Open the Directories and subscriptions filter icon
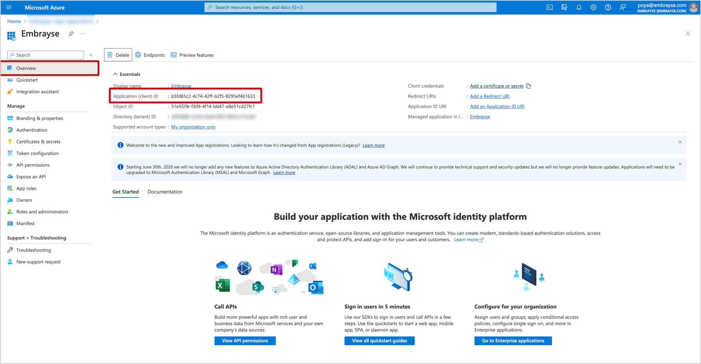 (564, 7)
